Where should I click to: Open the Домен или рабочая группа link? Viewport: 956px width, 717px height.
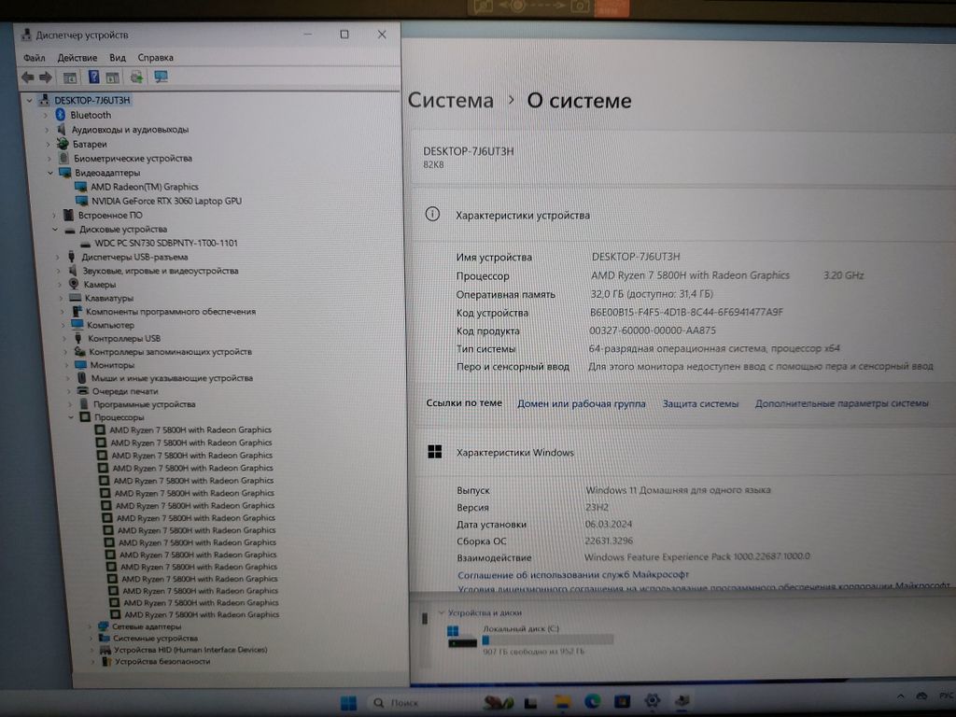pos(581,403)
